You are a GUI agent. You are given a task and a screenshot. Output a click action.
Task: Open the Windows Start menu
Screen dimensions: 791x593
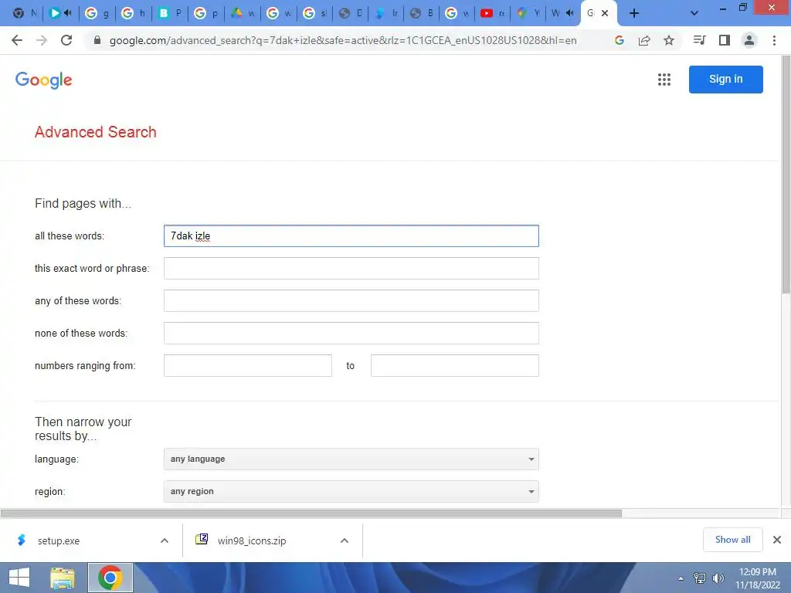19,578
